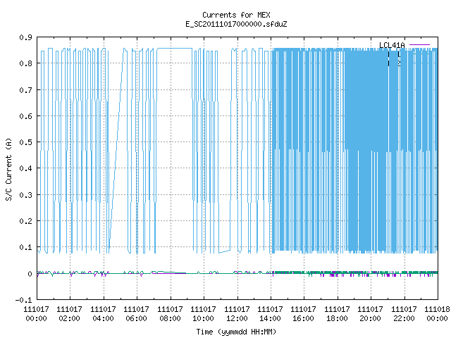Screen dimensions: 451x338
Task: Click the y-axis tick label '0'
Action: 30,274
